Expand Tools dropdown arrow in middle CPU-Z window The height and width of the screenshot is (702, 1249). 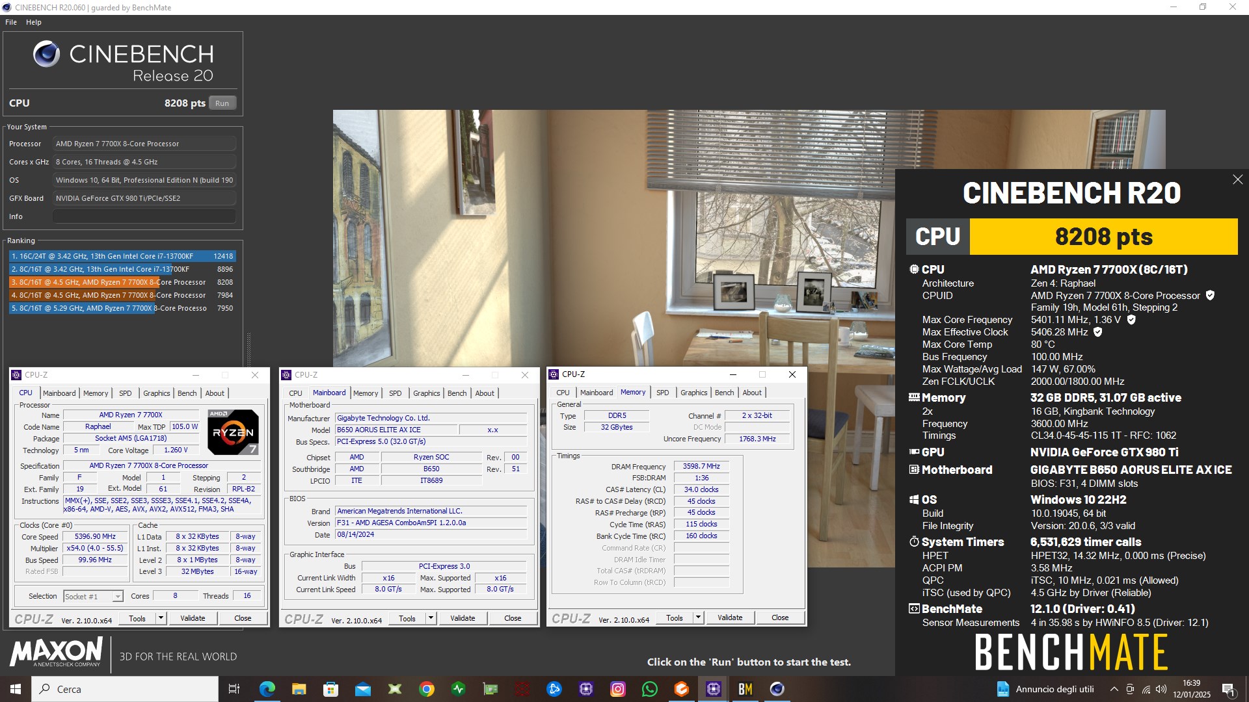coord(431,618)
